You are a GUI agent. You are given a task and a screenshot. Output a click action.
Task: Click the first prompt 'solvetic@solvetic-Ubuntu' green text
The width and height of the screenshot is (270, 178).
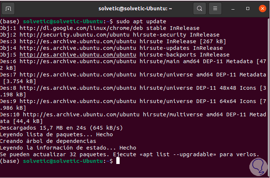click(x=63, y=22)
